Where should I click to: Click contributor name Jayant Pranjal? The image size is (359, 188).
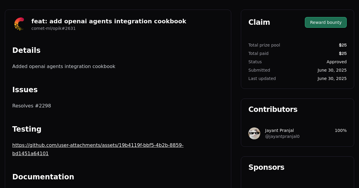pyautogui.click(x=279, y=130)
